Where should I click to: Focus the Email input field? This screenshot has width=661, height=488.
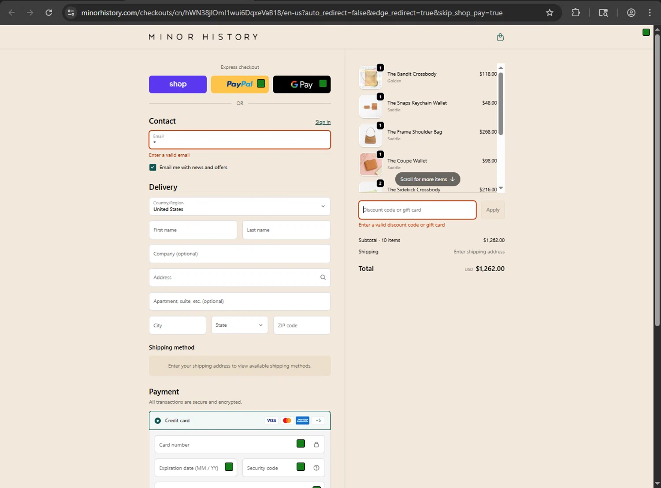[x=240, y=140]
